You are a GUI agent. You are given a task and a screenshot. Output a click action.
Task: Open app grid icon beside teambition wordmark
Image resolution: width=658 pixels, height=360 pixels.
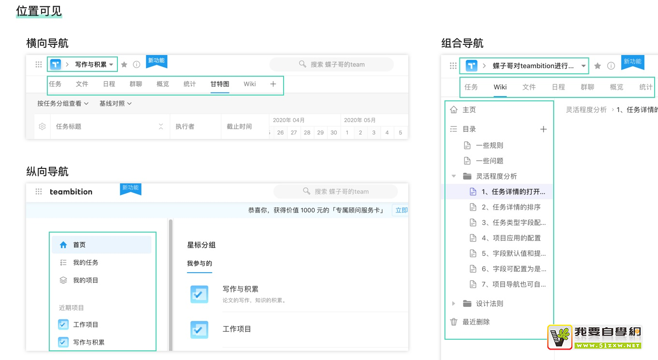pos(39,192)
